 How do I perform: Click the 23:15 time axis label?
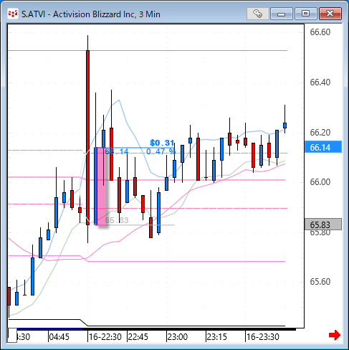point(217,337)
